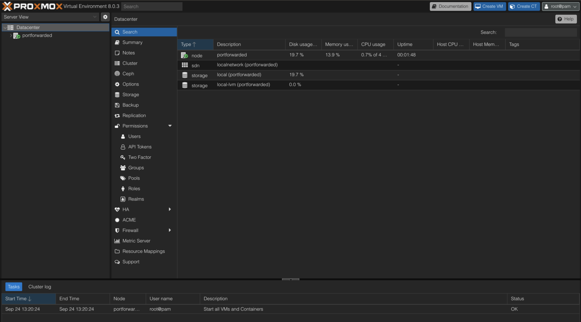Image resolution: width=581 pixels, height=322 pixels.
Task: Open the ACME certificates section
Action: pos(129,220)
